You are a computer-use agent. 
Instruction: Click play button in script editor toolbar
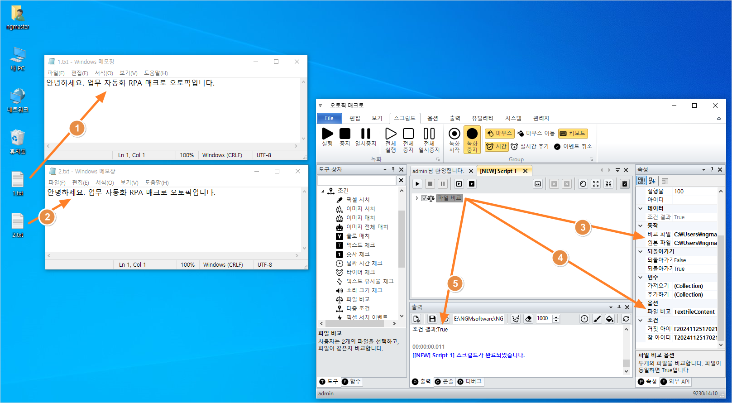click(417, 184)
